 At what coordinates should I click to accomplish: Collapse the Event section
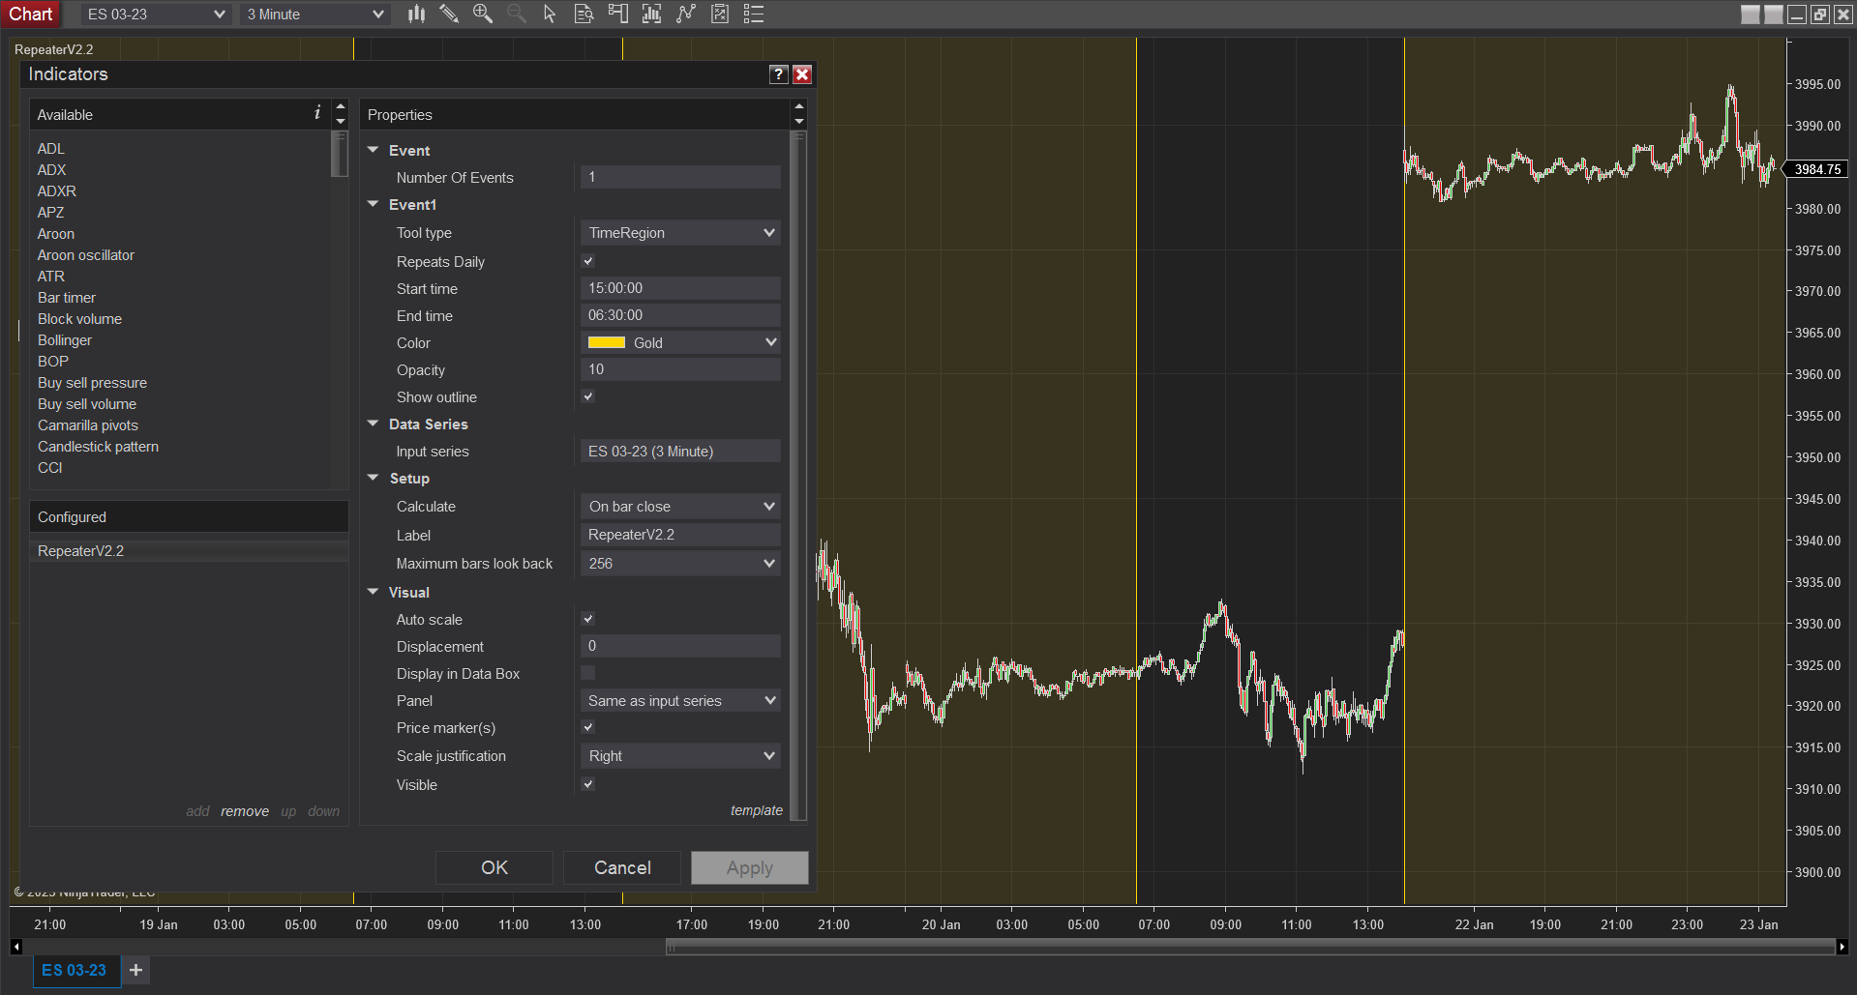coord(374,150)
